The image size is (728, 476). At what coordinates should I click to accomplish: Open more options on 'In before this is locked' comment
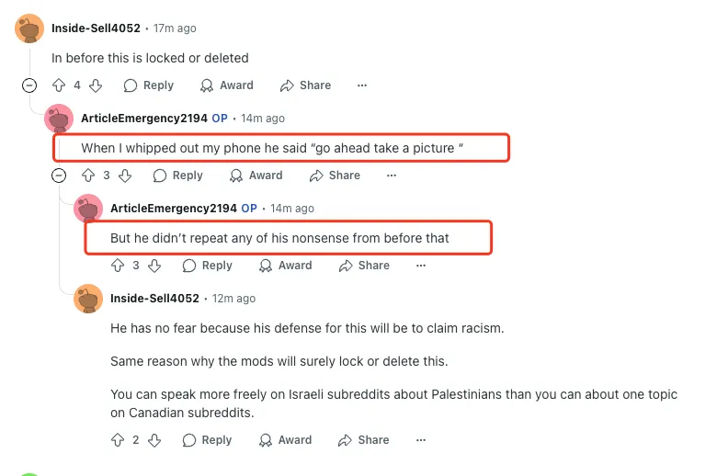(362, 85)
